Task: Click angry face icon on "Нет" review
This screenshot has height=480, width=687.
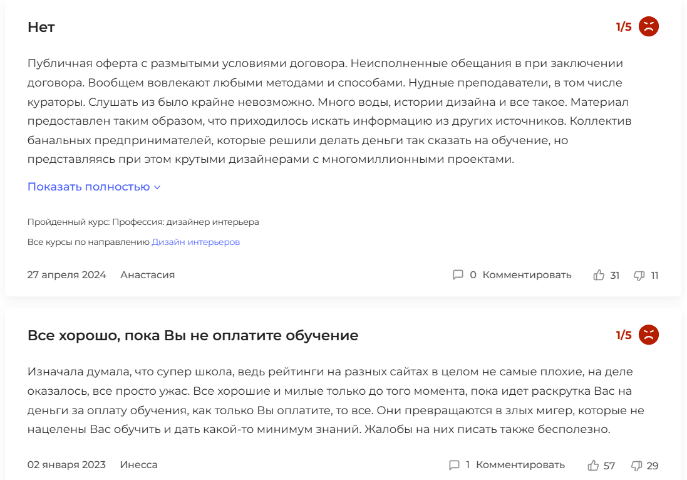Action: pyautogui.click(x=649, y=27)
